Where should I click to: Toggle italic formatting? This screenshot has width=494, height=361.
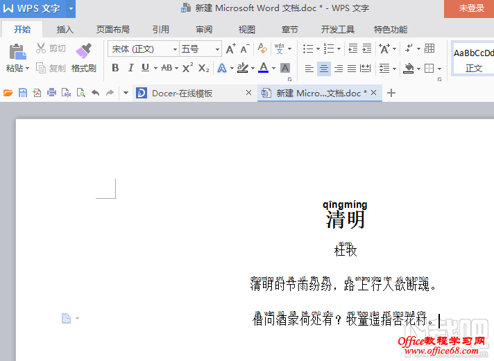[x=130, y=68]
